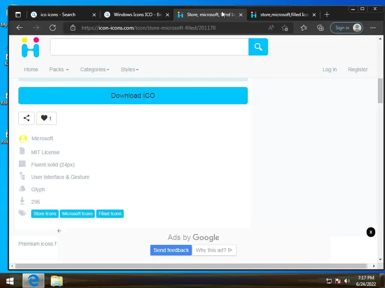Viewport: 385px width, 288px height.
Task: Close the ad with the black X button
Action: point(370,232)
